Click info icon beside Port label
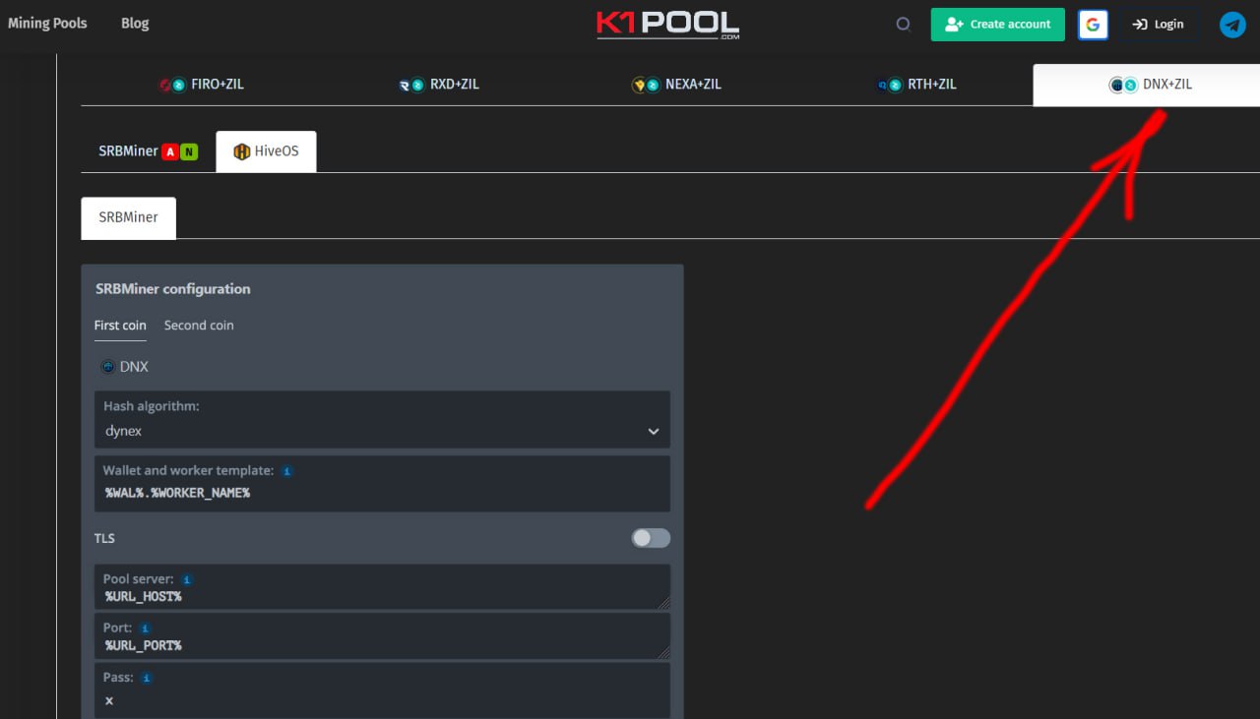The image size is (1260, 719). click(x=145, y=629)
